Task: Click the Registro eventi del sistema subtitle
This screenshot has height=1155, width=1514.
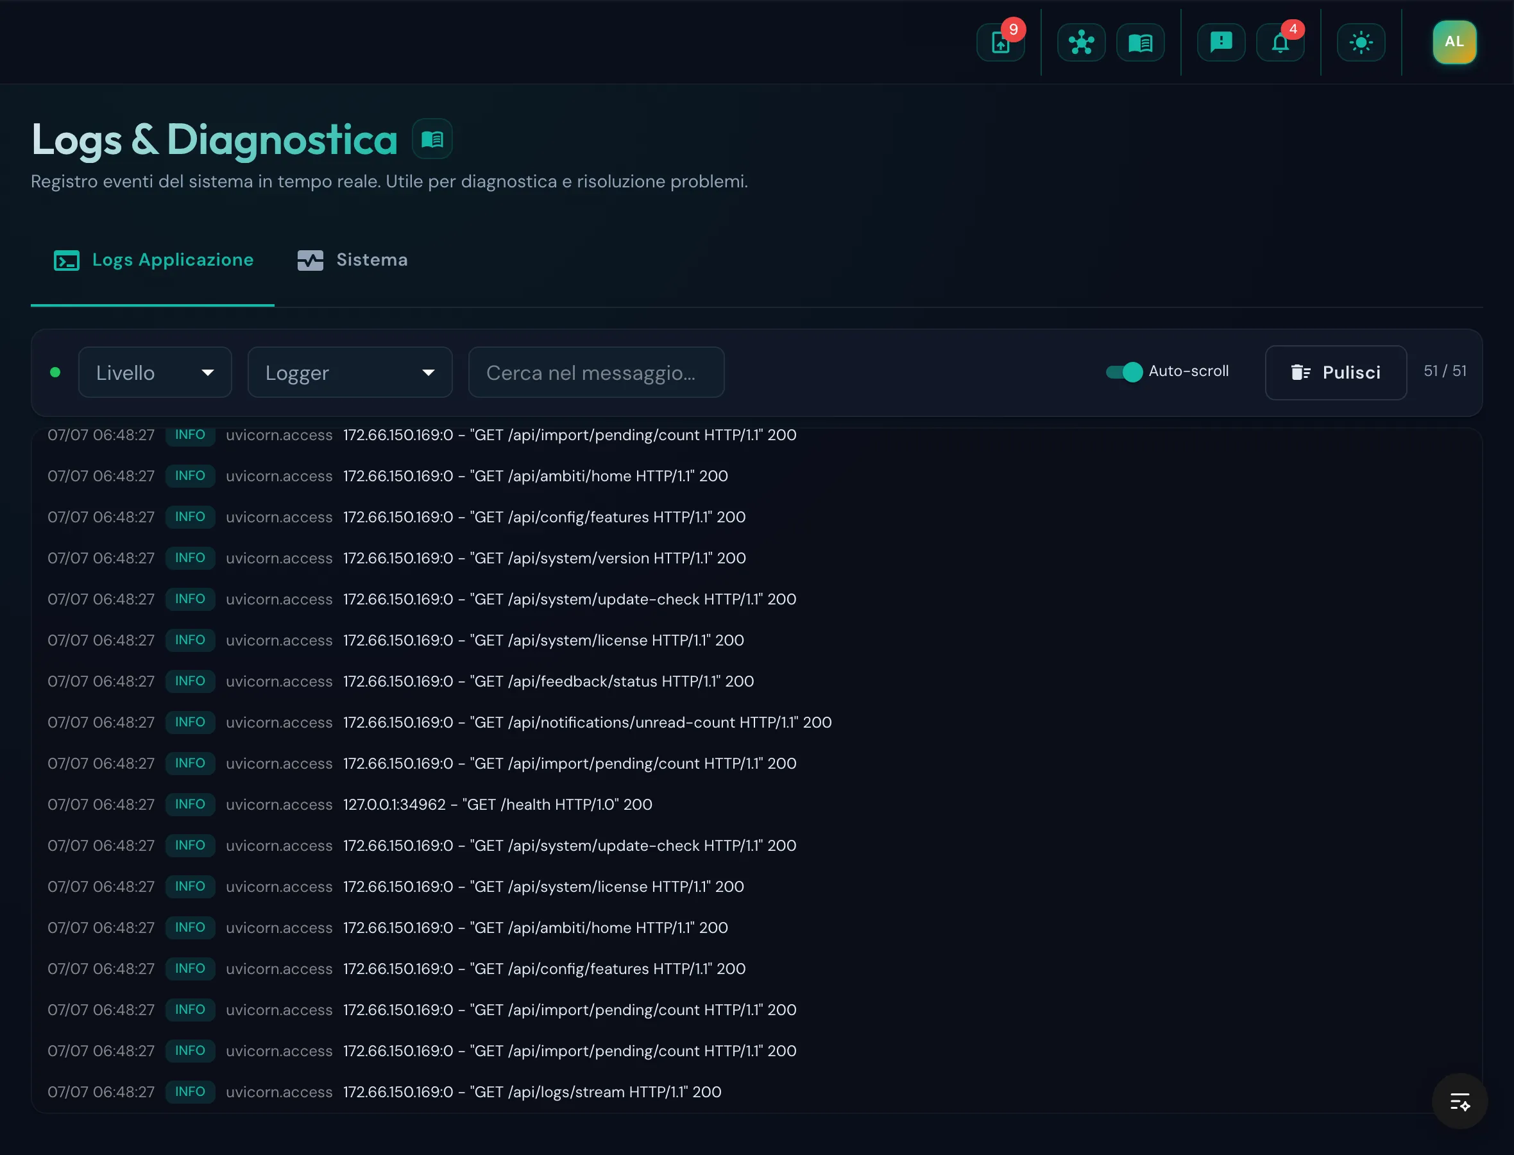Action: click(x=389, y=181)
